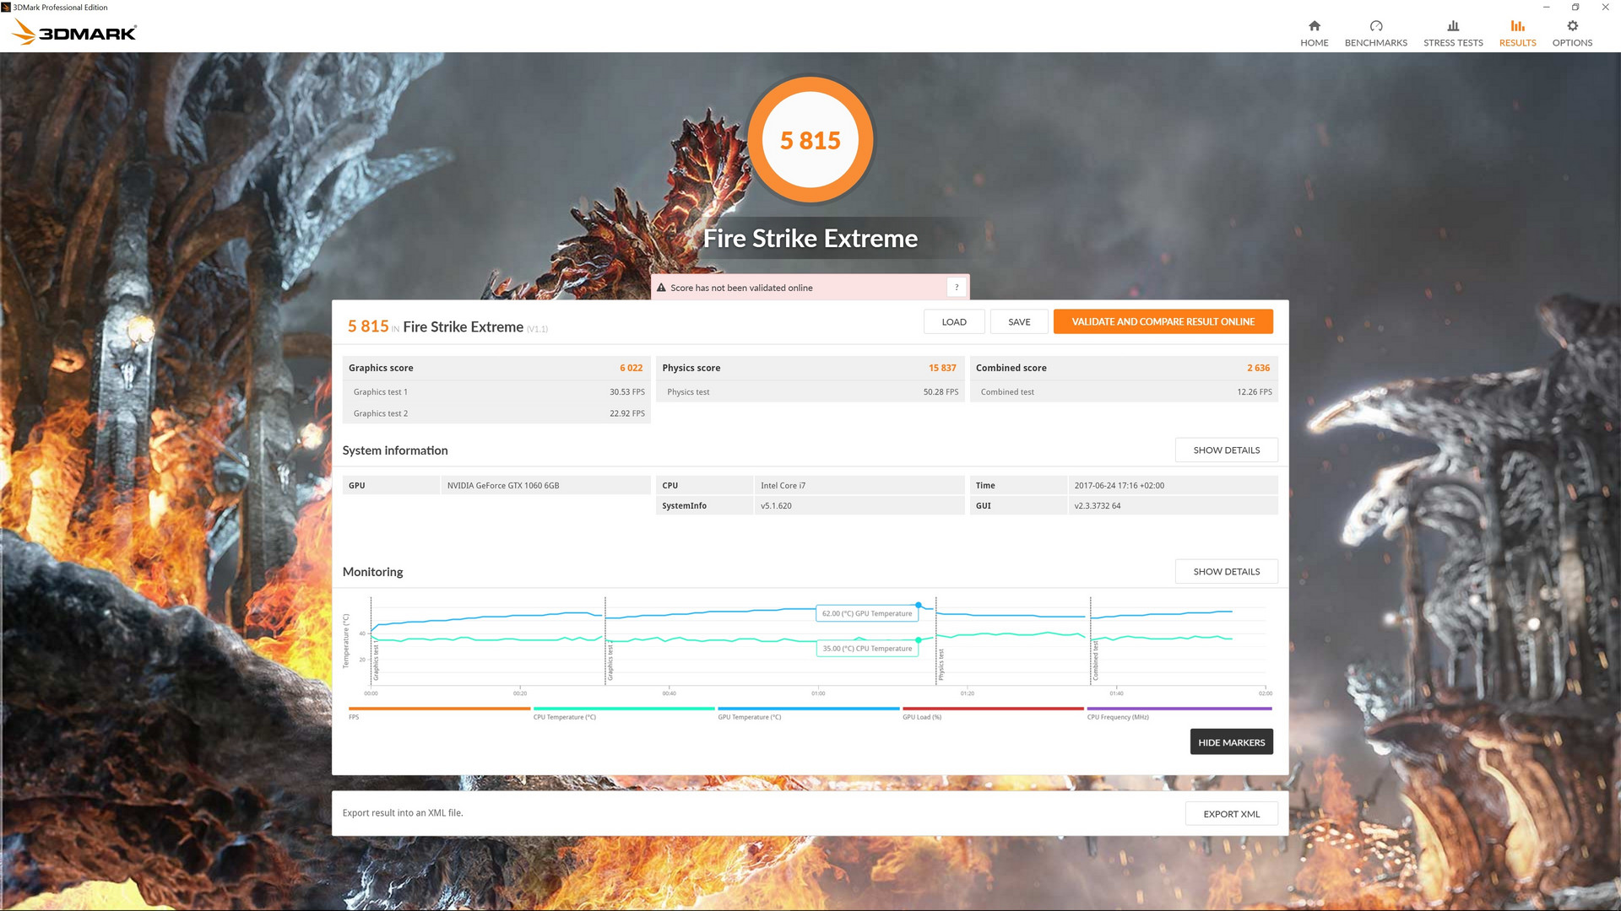
Task: Click the Save button
Action: [1019, 321]
